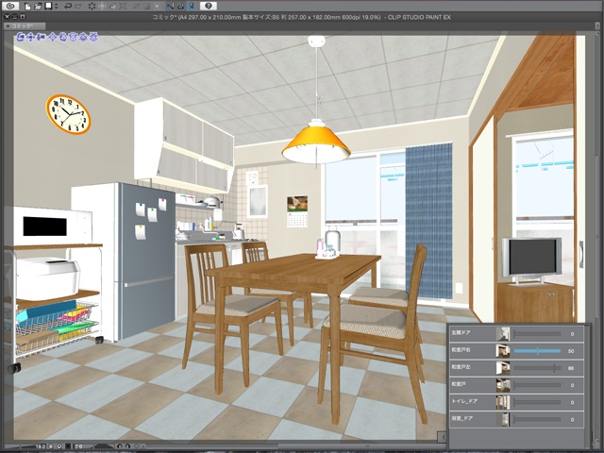Click the fit-to-screen black square icon
Image resolution: width=604 pixels, height=453 pixels.
pyautogui.click(x=68, y=446)
